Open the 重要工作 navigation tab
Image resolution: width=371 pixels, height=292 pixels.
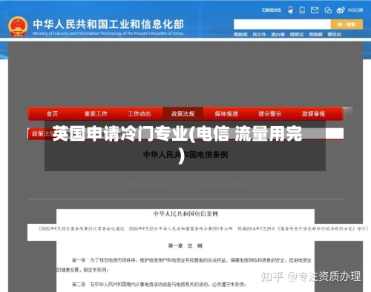coord(96,113)
